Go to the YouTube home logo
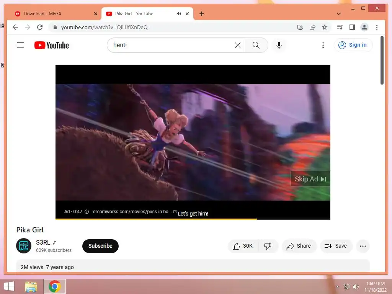The height and width of the screenshot is (294, 392). (x=52, y=45)
